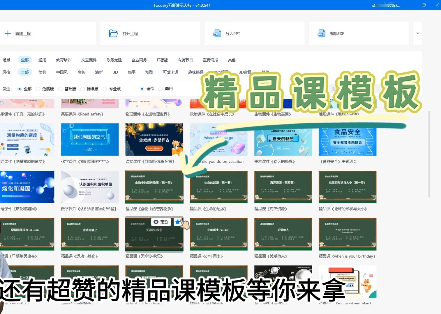Select the 标准版 radio button
Viewport: 441px width, 314px height.
82,89
